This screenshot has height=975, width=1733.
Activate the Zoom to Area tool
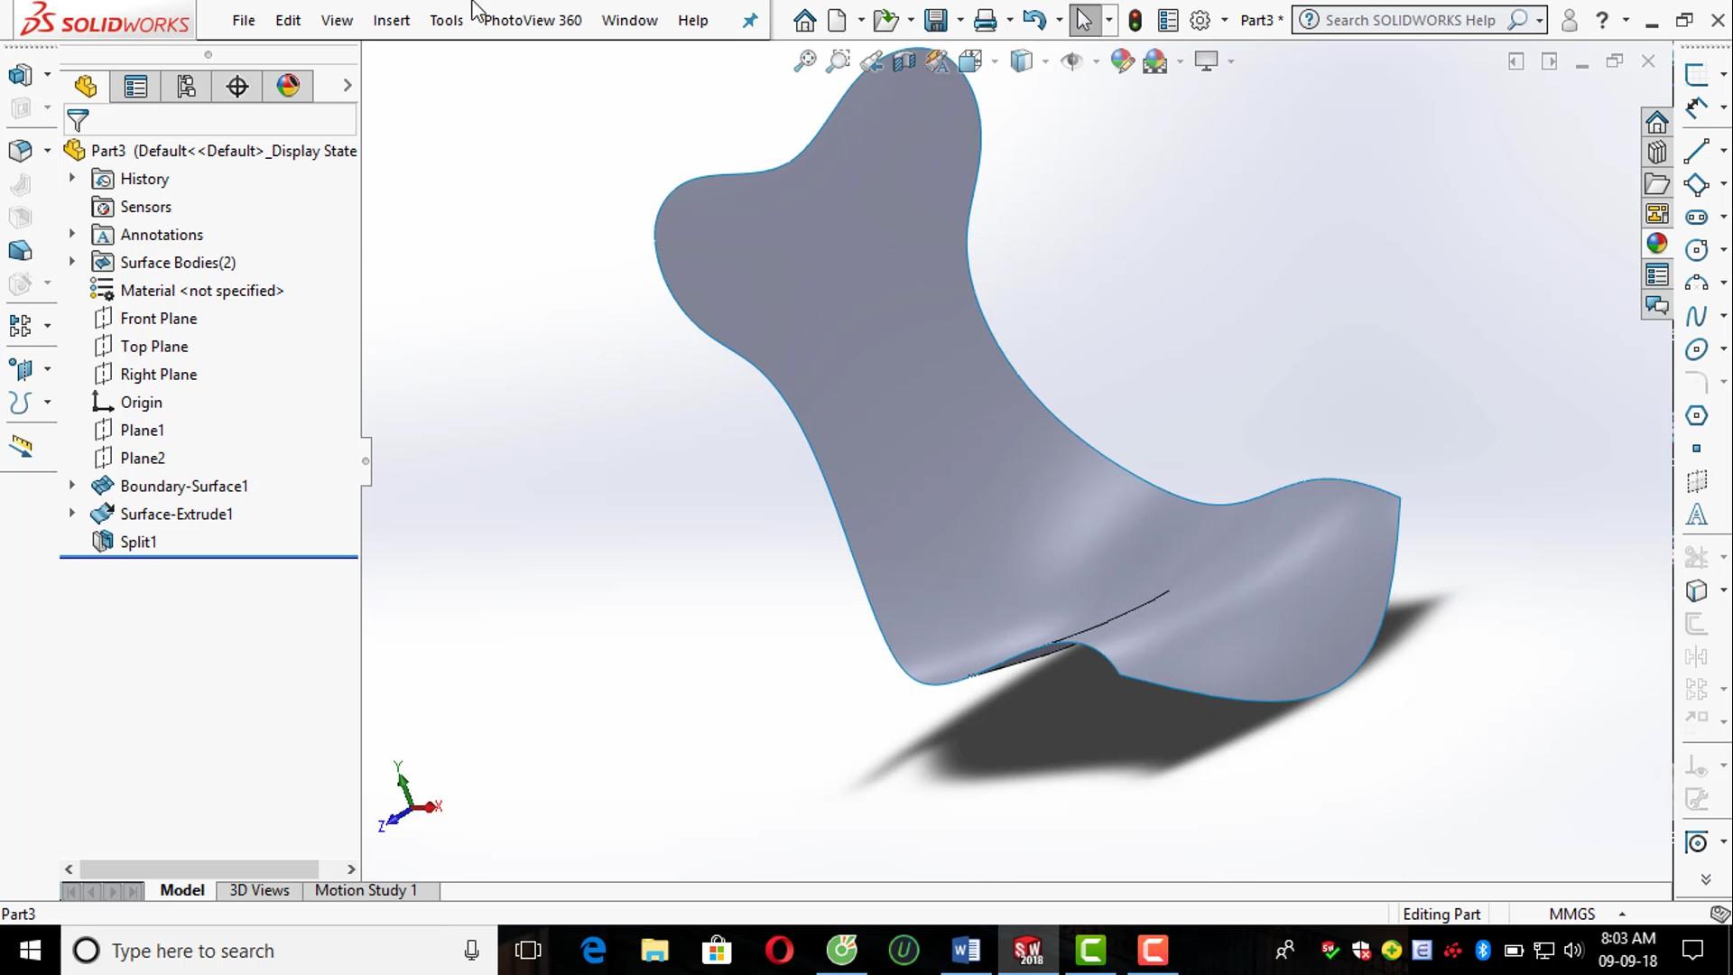tap(839, 60)
